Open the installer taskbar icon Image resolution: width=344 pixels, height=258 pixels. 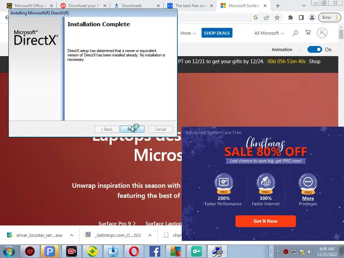(x=217, y=251)
